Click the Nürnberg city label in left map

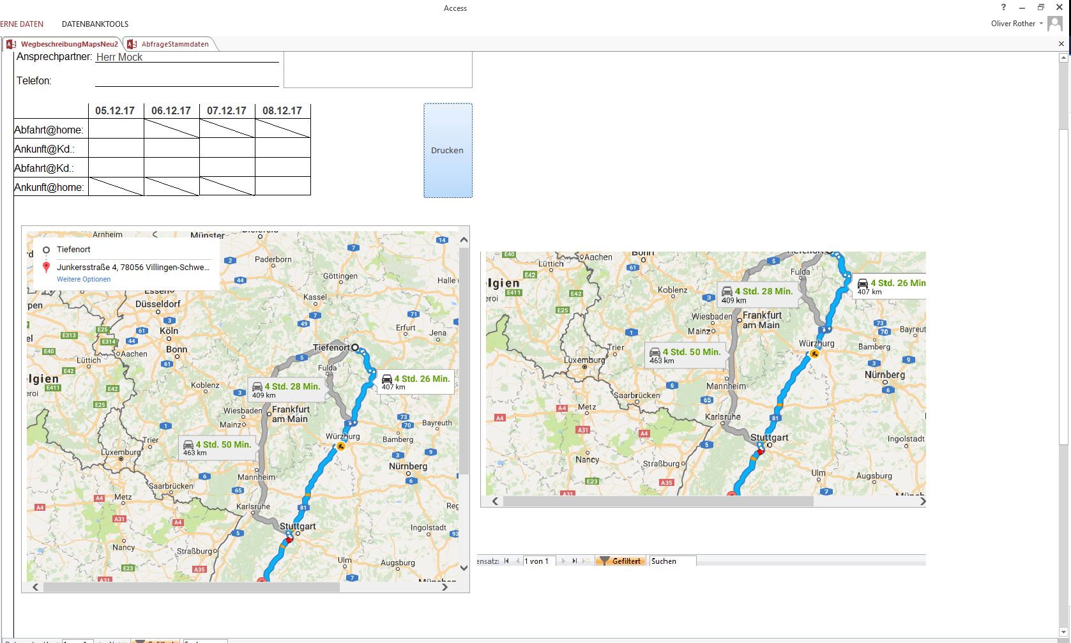[x=408, y=466]
